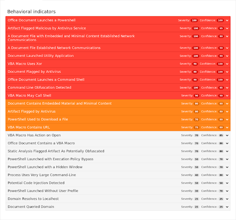The height and width of the screenshot is (220, 236).
Task: Expand VBA Macro Contains URL chevron
Action: pyautogui.click(x=227, y=128)
